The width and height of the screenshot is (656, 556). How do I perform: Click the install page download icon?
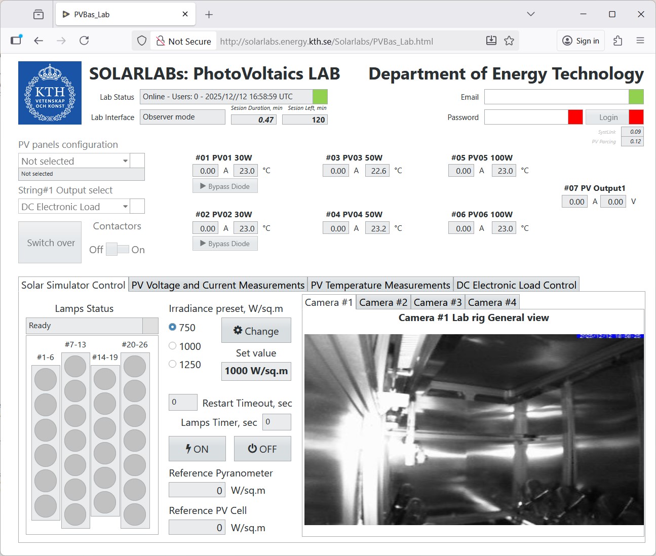click(x=491, y=41)
